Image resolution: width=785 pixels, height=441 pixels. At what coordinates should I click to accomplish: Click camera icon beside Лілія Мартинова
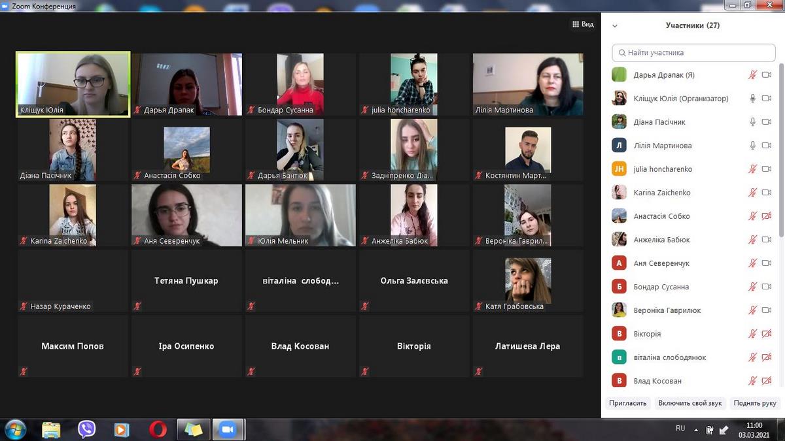[767, 146]
